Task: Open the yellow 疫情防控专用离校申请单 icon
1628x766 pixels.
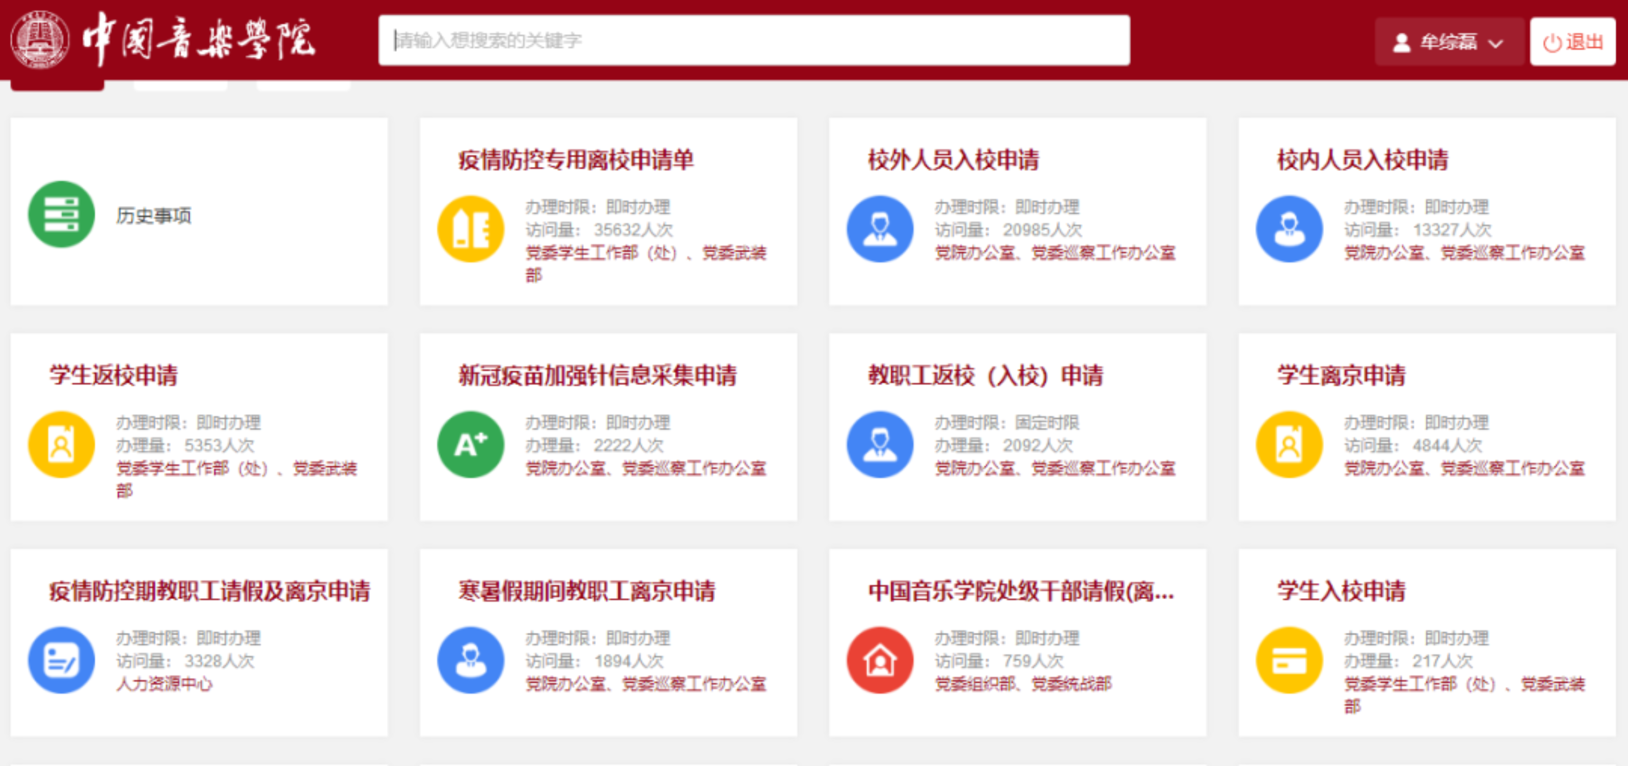Action: point(471,229)
